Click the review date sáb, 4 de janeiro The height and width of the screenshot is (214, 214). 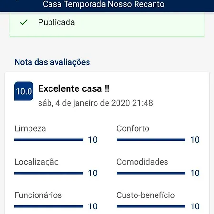point(96,103)
